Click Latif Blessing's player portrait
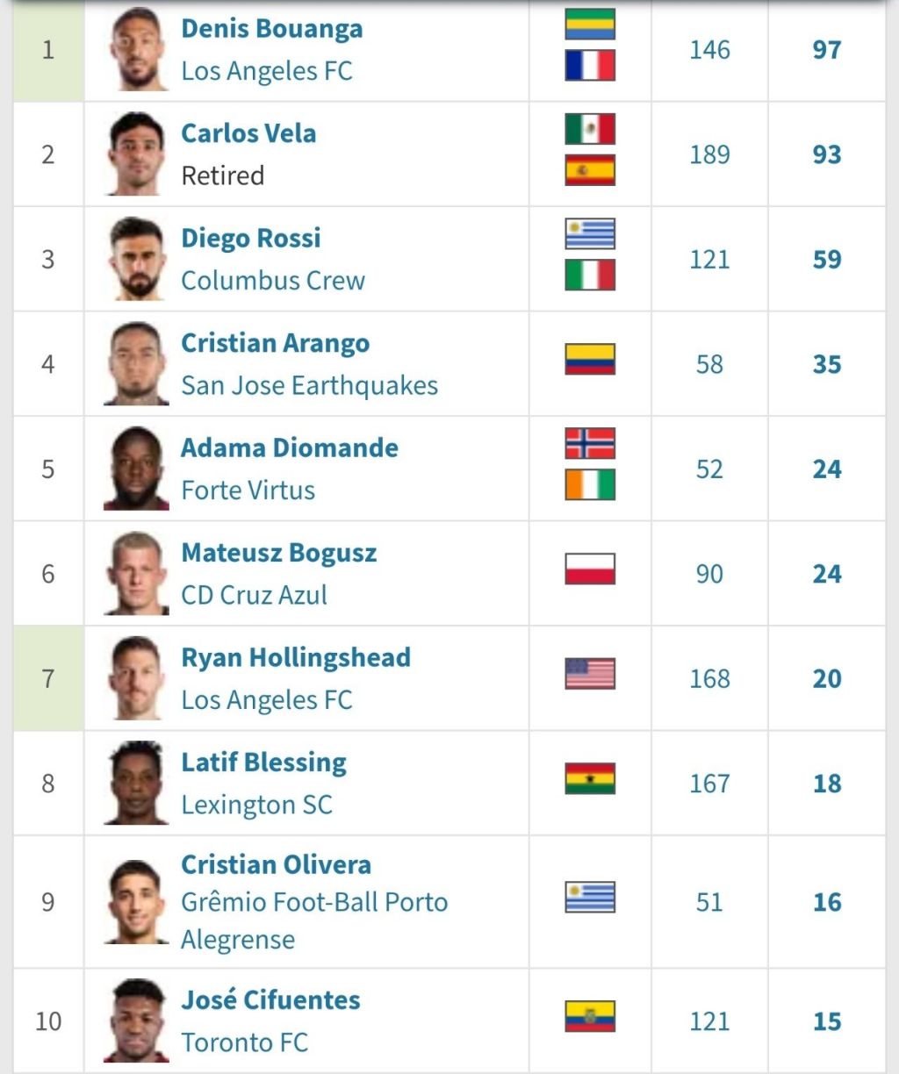The width and height of the screenshot is (899, 1074). tap(136, 783)
